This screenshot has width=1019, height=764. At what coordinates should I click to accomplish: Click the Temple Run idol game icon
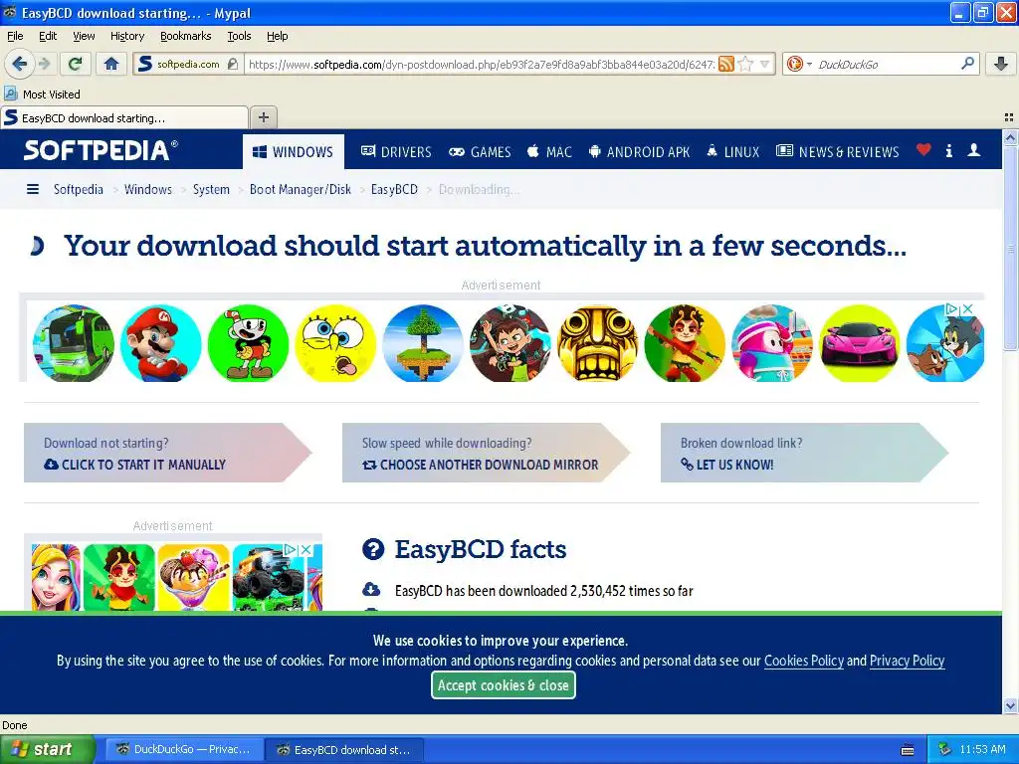click(597, 343)
